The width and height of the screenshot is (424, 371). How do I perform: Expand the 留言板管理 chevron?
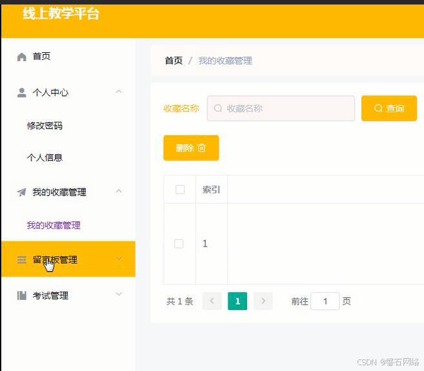[x=119, y=258]
